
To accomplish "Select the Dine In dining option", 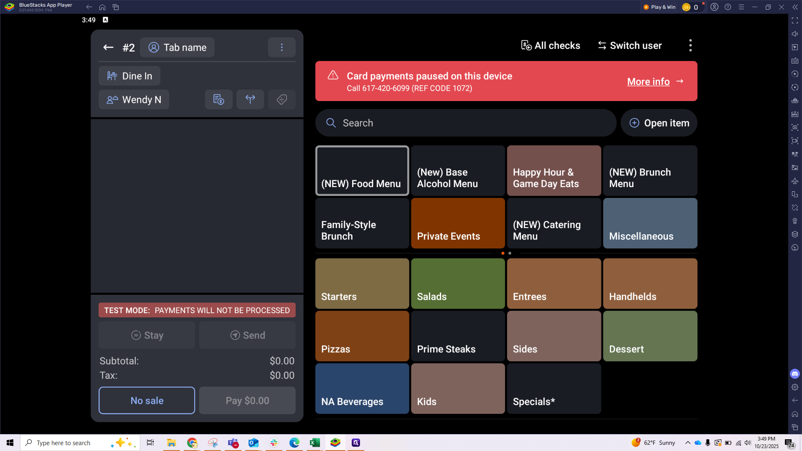I will [129, 76].
